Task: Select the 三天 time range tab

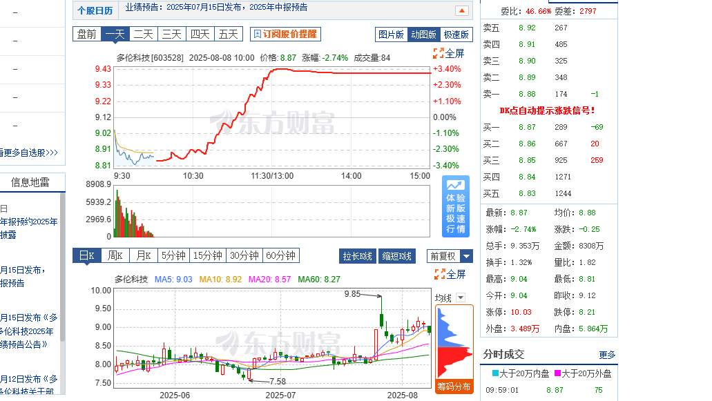Action: pyautogui.click(x=172, y=34)
